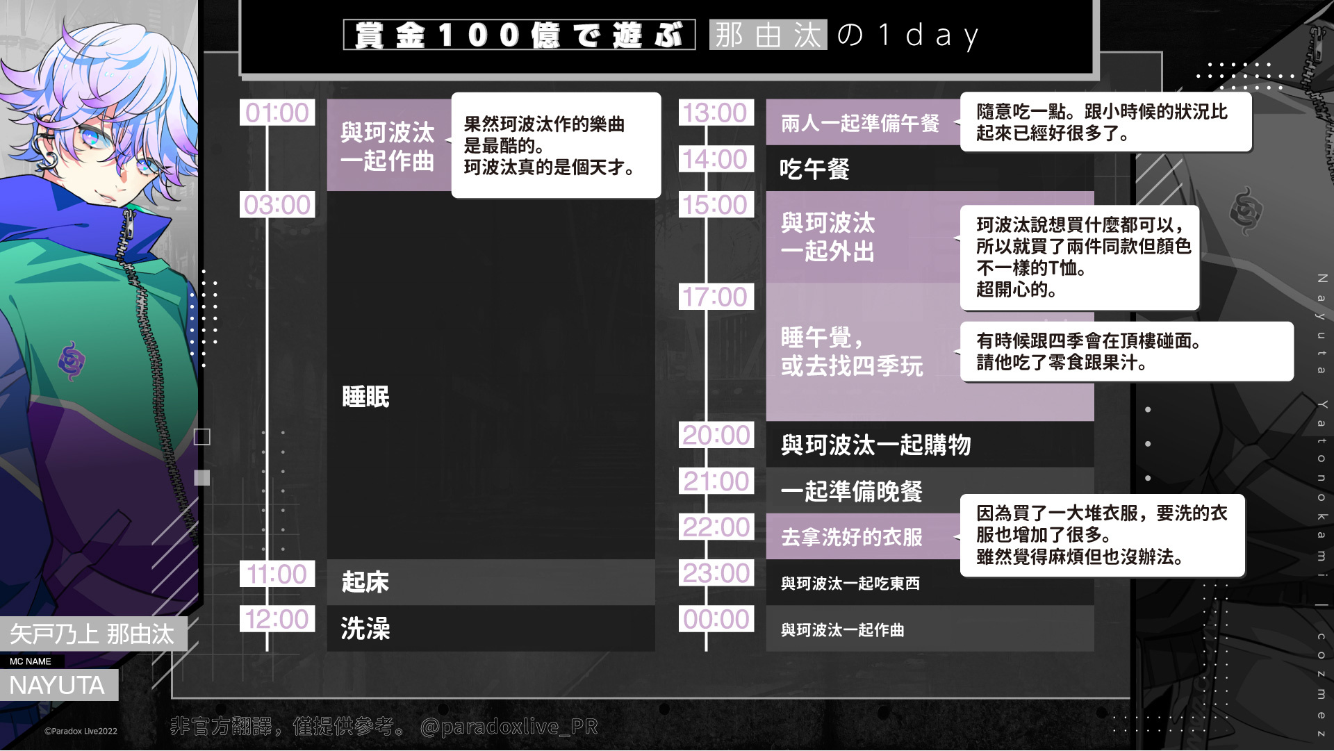Click the filled gray square marker
1334x751 pixels.
click(x=201, y=477)
